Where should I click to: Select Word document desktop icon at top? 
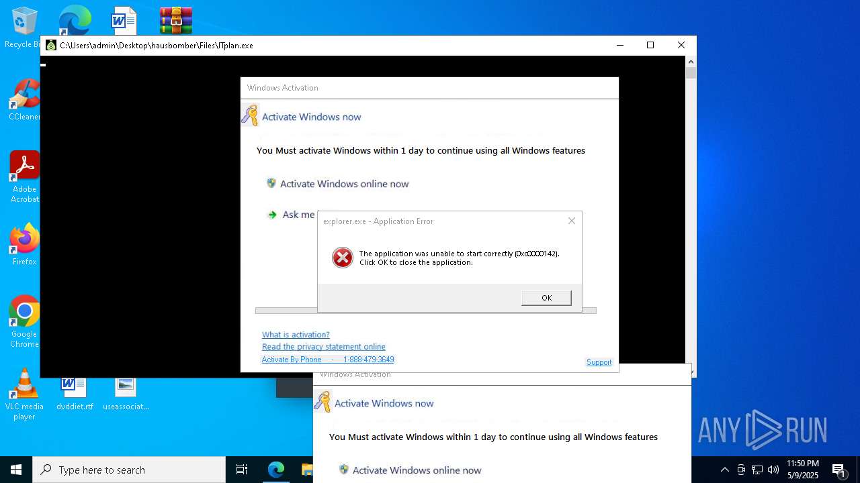(x=124, y=20)
